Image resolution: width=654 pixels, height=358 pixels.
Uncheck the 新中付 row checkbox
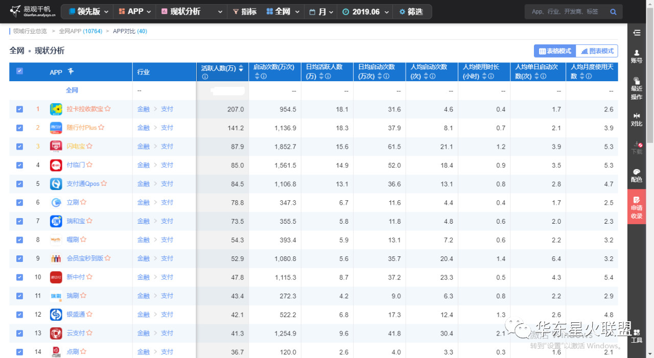pyautogui.click(x=19, y=277)
